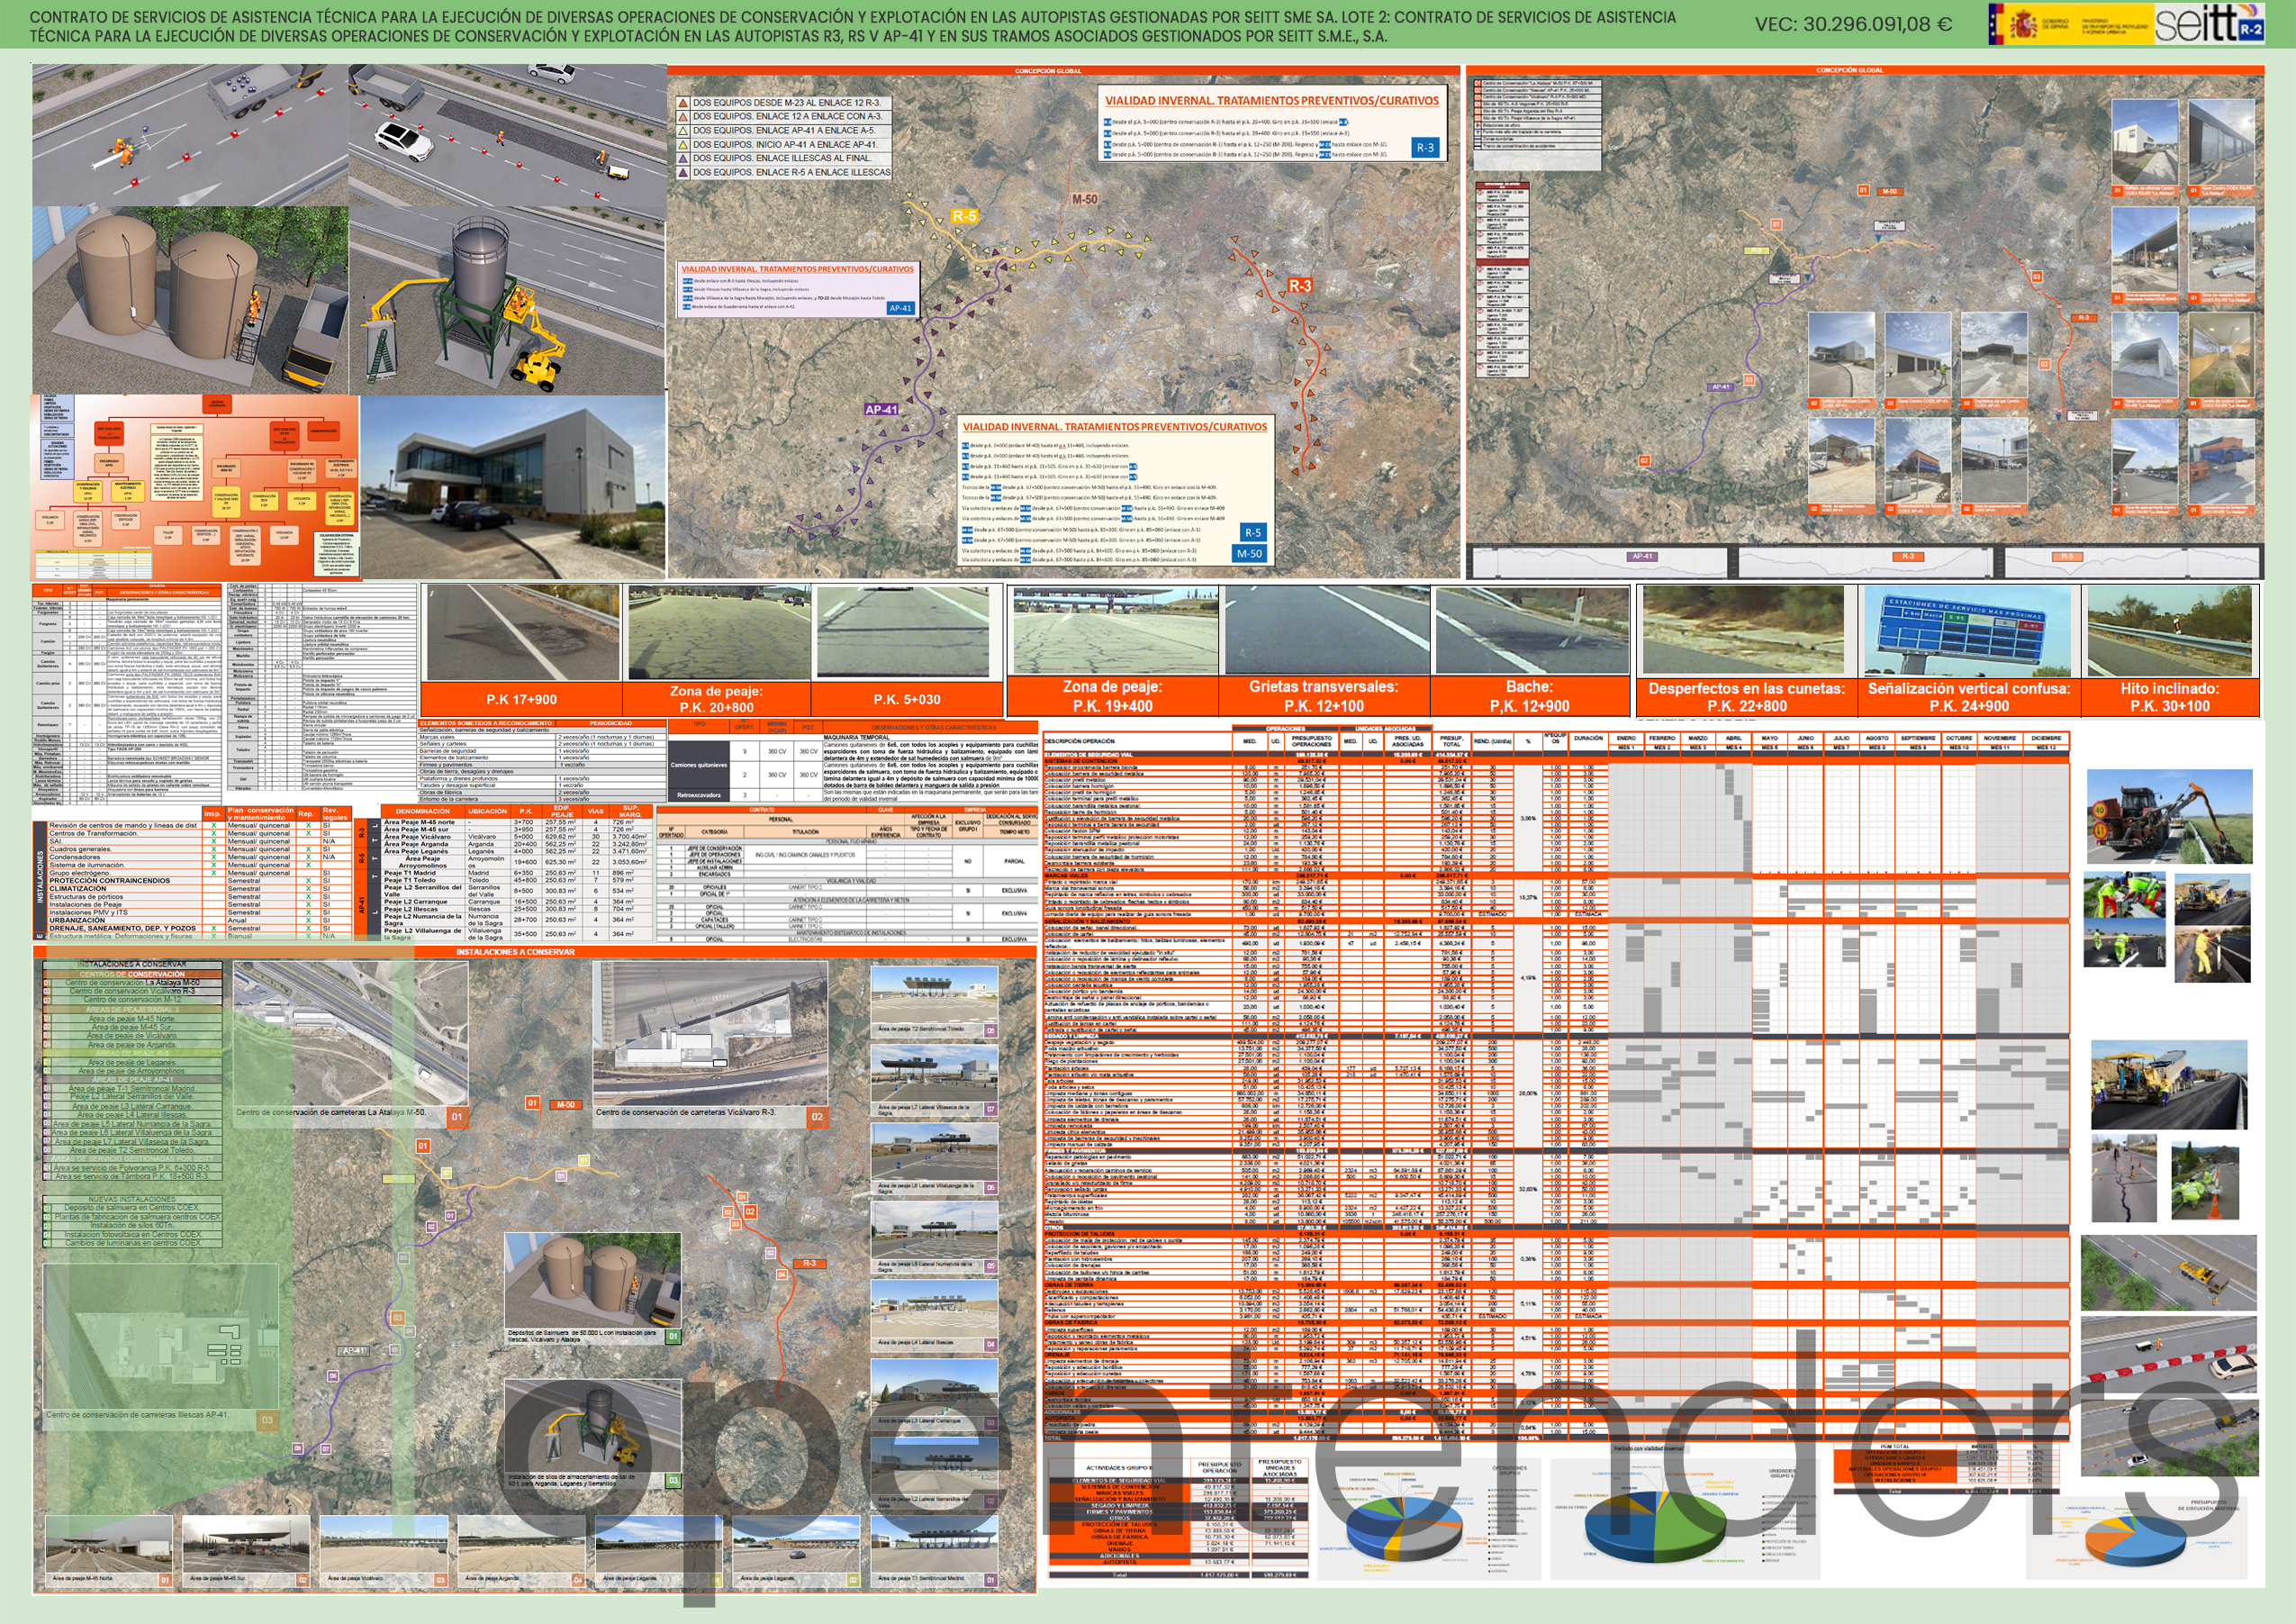This screenshot has width=2296, height=1624.
Task: Click the R-3 label under the elevation profile
Action: point(1909,557)
